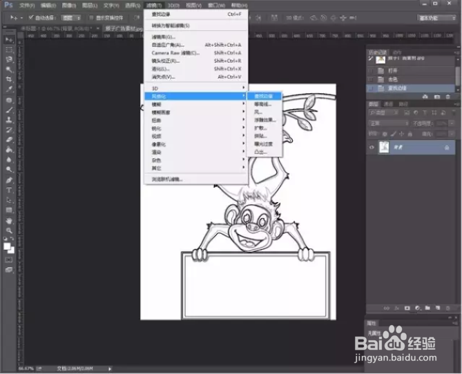Toggle lock image pixels brush icon
Image resolution: width=462 pixels, height=374 pixels.
click(x=393, y=134)
